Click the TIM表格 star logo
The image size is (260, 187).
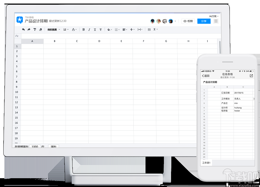click(20, 20)
